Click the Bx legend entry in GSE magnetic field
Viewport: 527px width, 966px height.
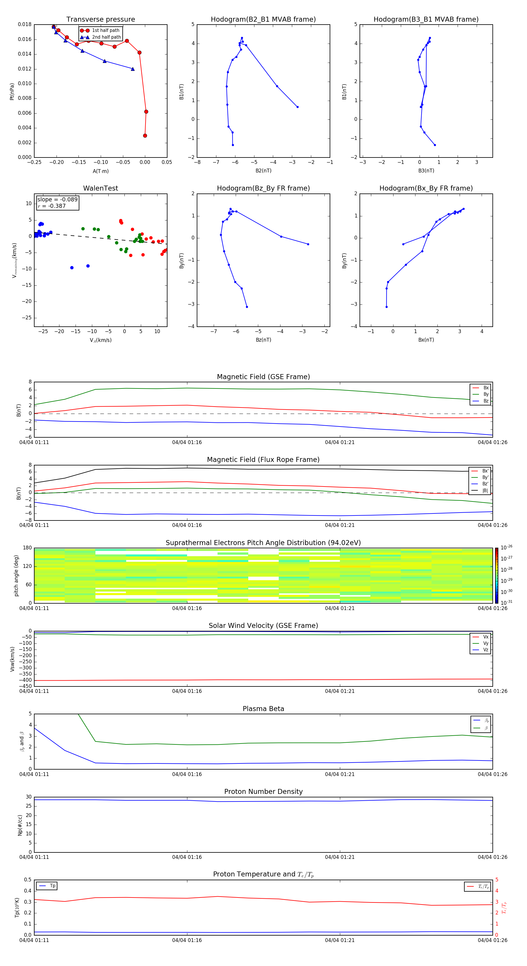tap(480, 388)
